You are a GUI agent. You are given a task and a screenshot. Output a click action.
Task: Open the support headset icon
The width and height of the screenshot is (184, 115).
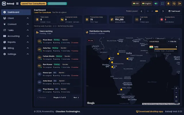point(174,3)
